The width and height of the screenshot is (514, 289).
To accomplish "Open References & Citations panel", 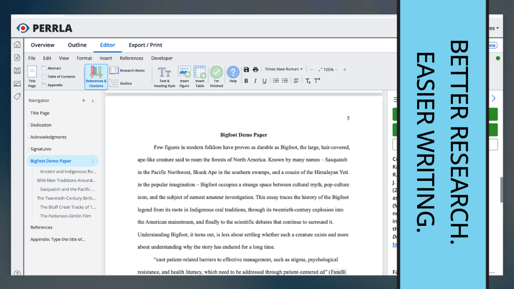I will pos(96,77).
